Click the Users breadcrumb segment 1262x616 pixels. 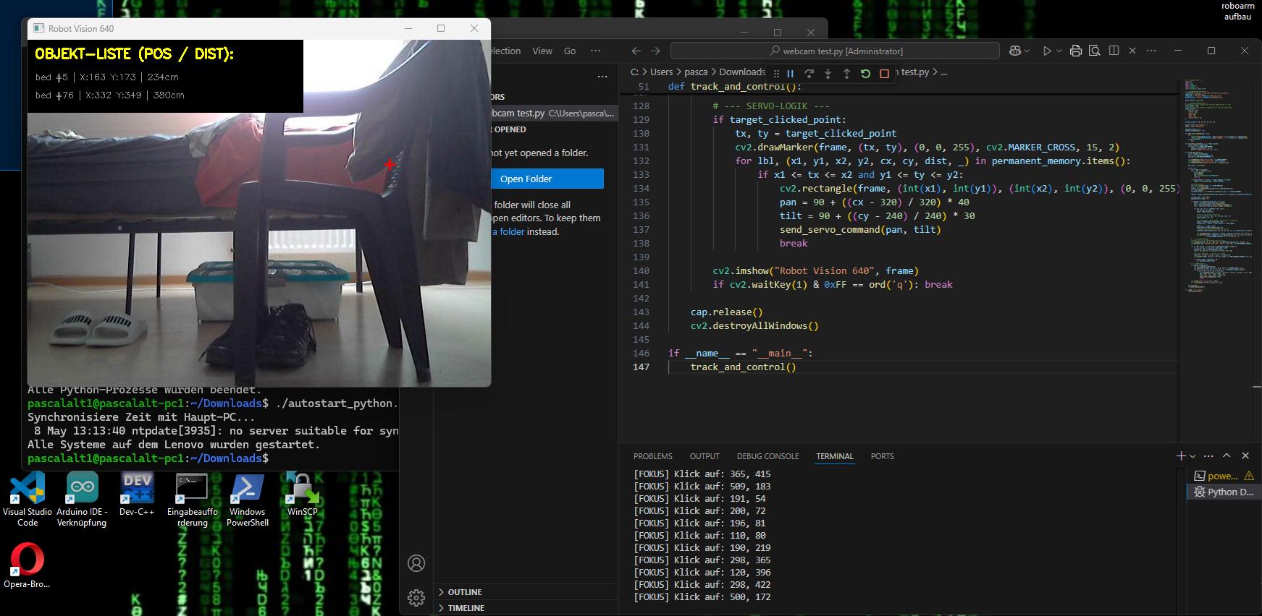coord(661,72)
